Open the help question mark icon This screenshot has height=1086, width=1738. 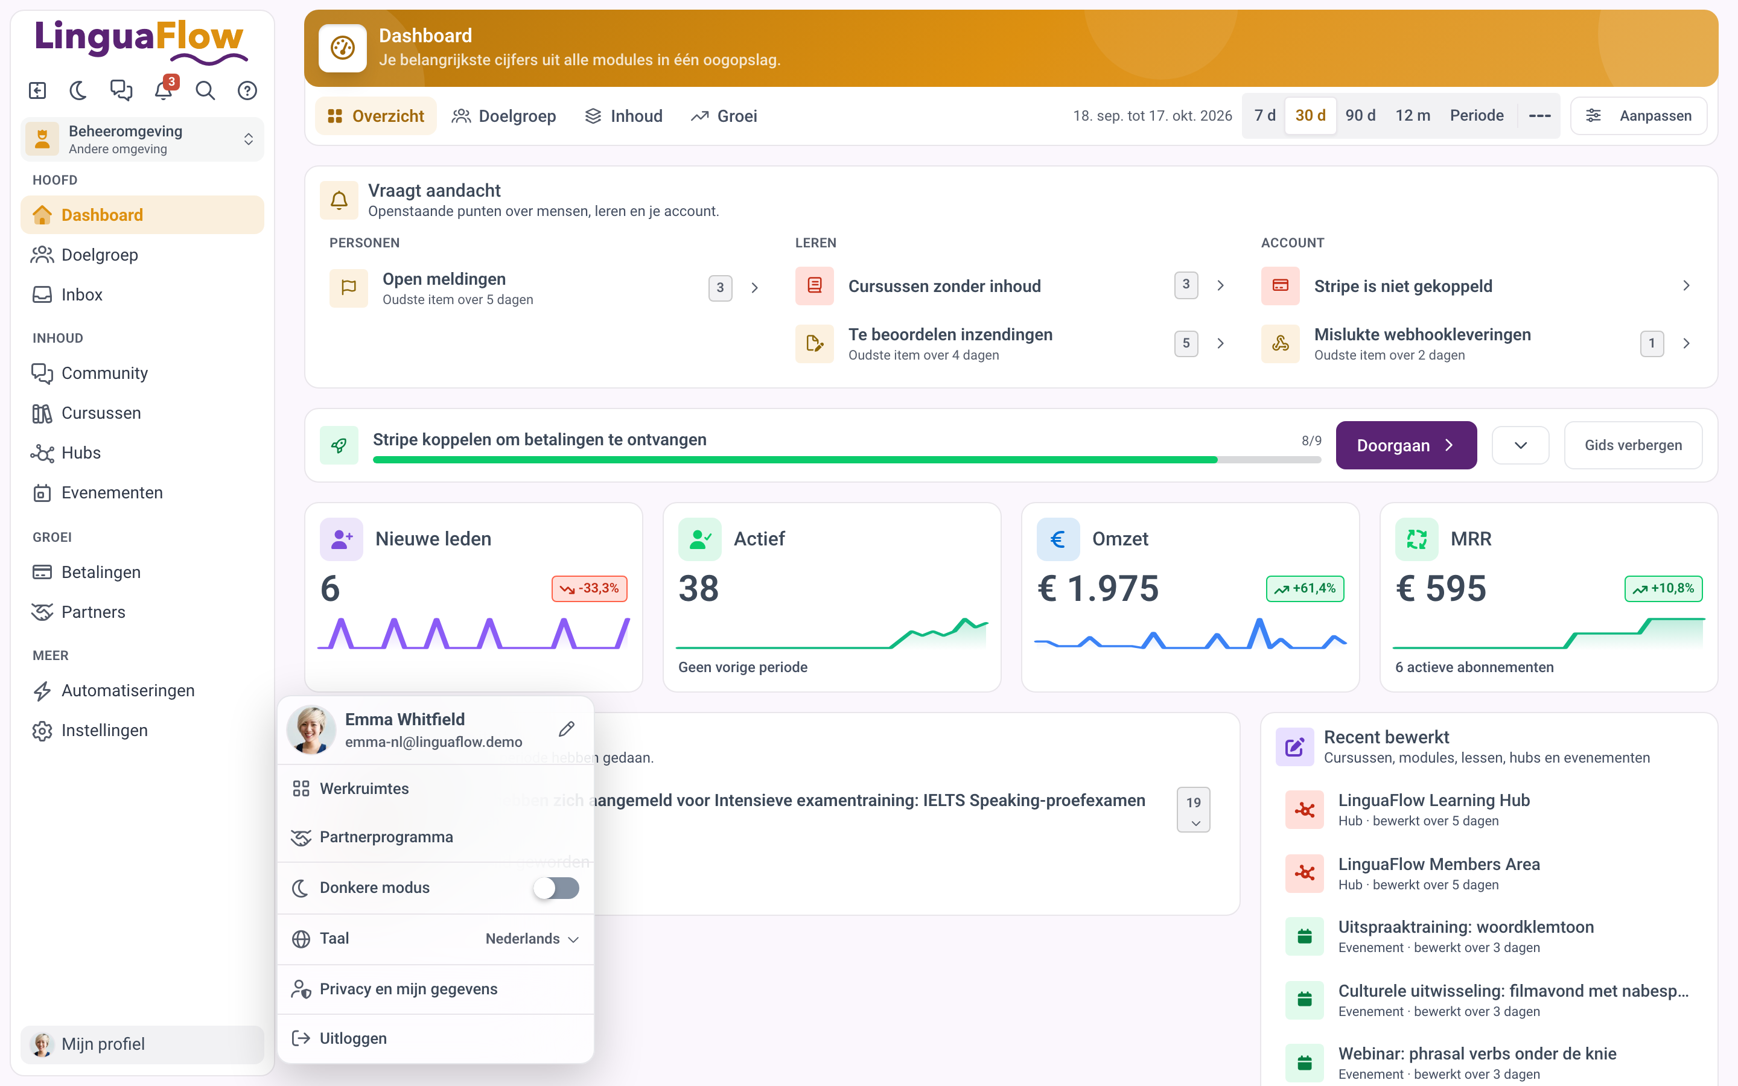coord(247,91)
